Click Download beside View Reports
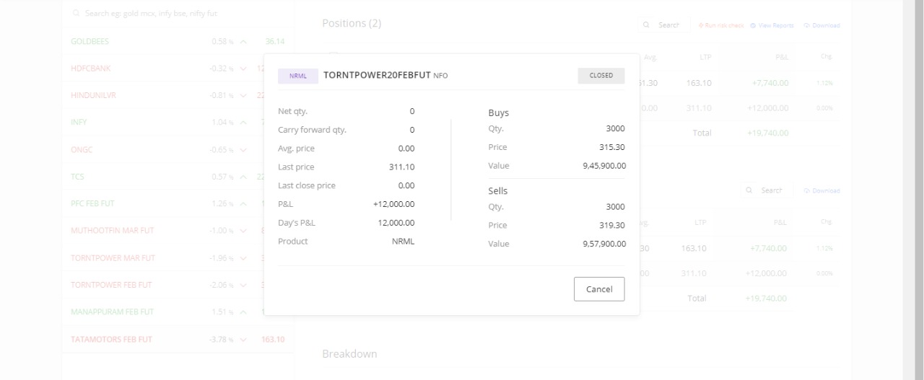Screen dimensions: 924x380 [822, 25]
